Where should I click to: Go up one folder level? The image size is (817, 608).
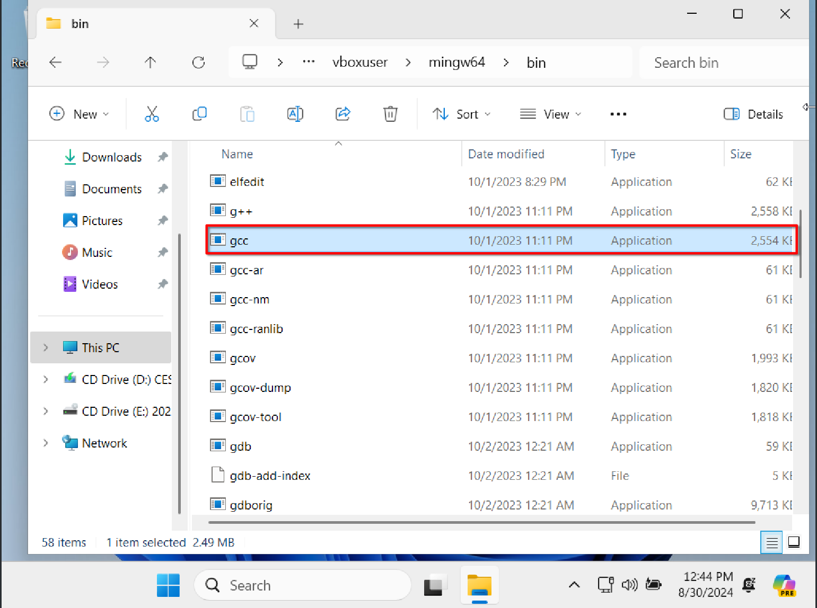tap(151, 62)
